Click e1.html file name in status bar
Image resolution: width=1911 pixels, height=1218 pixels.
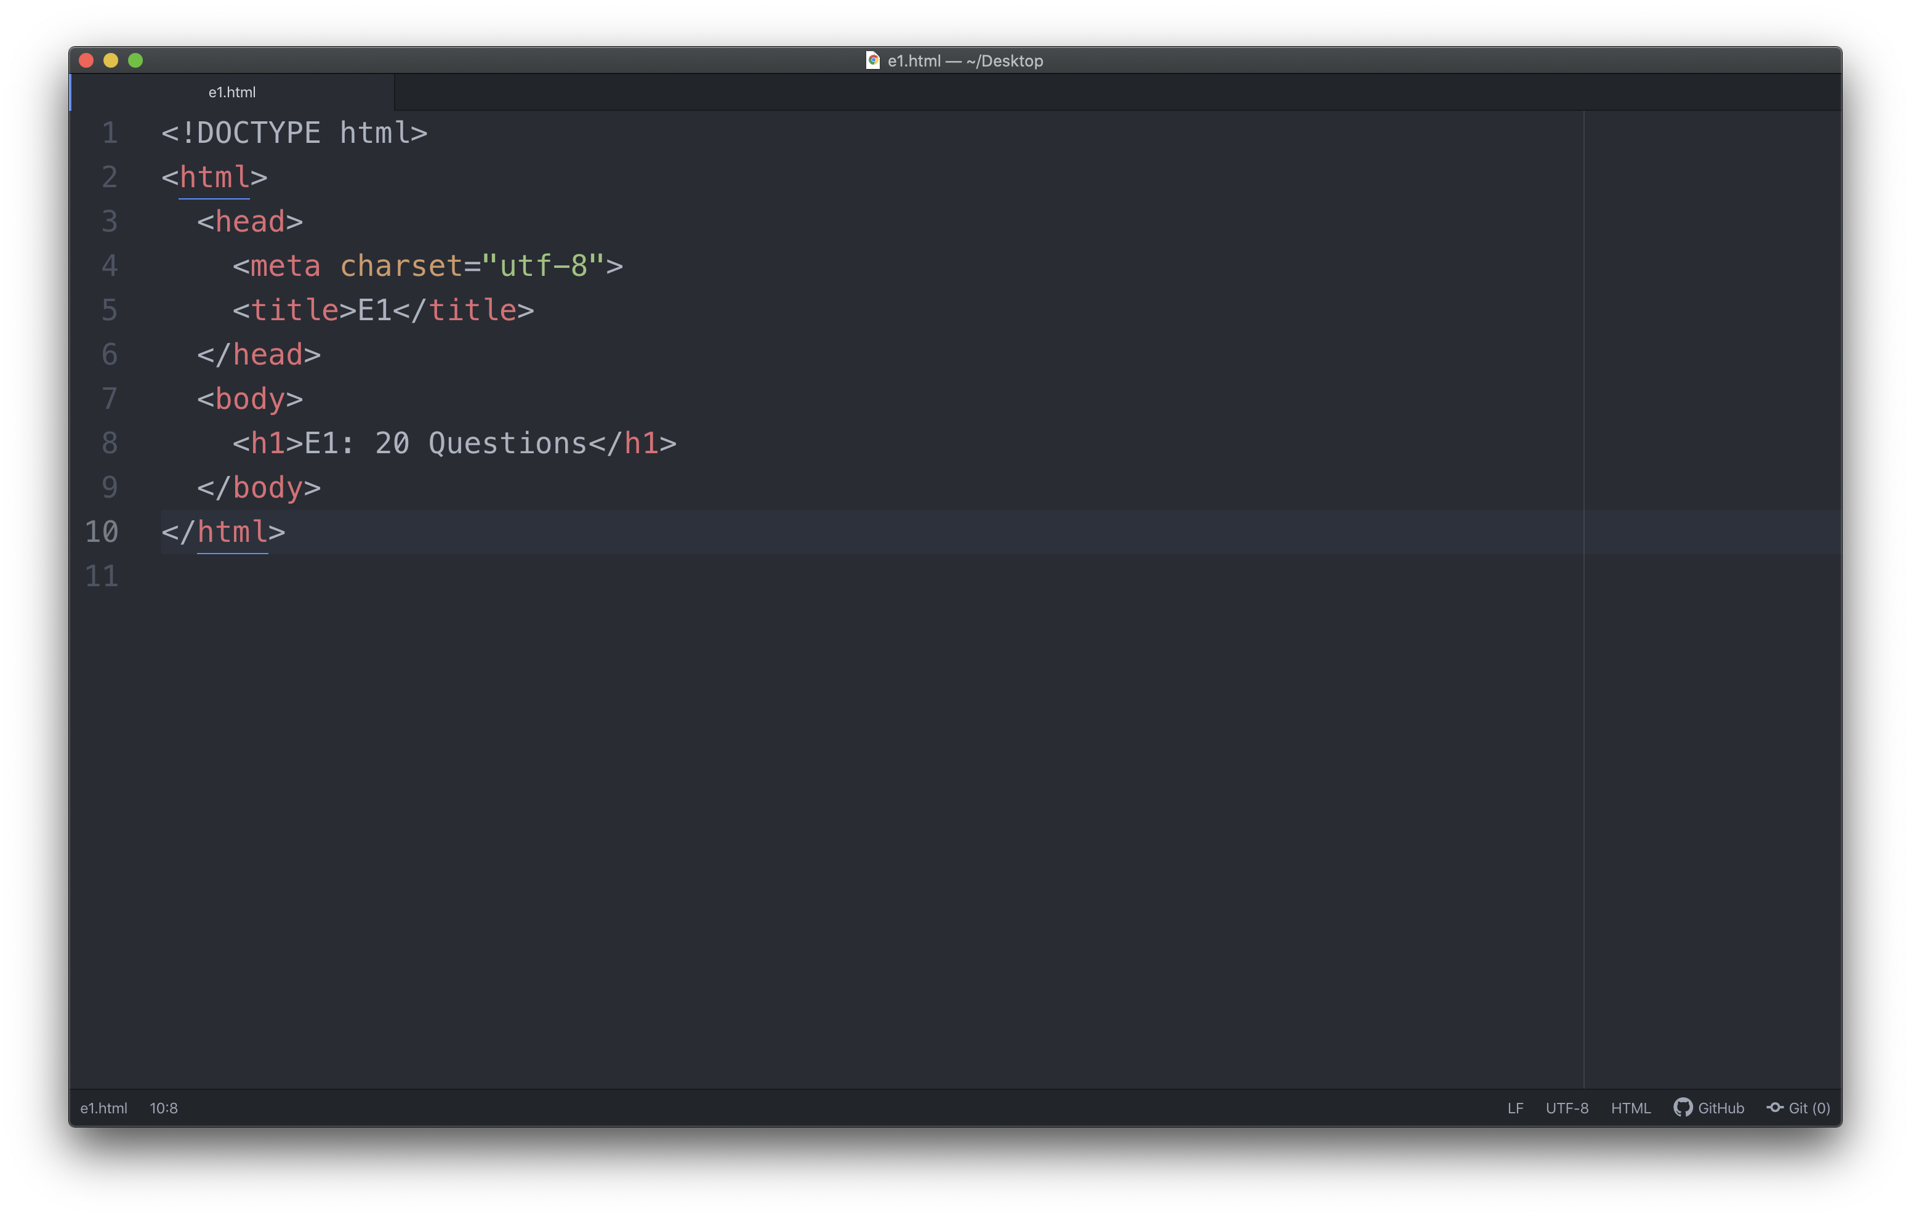point(103,1108)
